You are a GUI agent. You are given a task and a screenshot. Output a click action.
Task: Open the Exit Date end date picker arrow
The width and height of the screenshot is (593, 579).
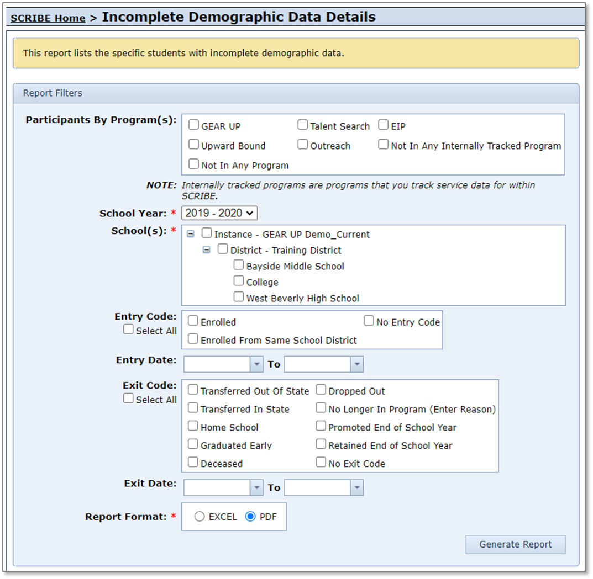357,487
